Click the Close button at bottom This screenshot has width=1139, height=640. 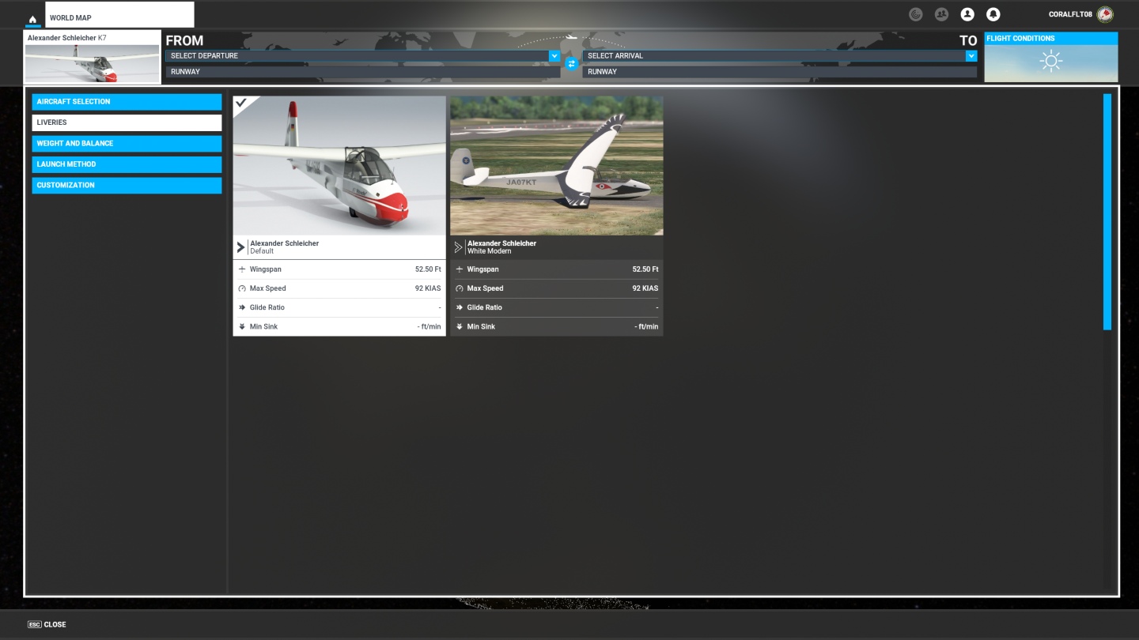pyautogui.click(x=47, y=624)
